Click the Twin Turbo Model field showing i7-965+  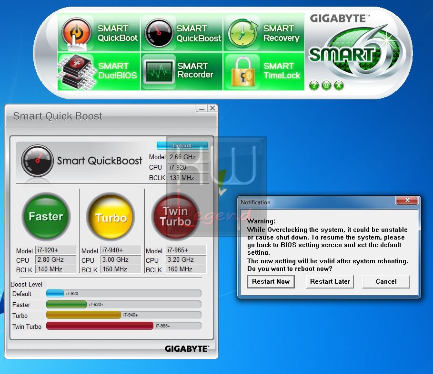186,250
